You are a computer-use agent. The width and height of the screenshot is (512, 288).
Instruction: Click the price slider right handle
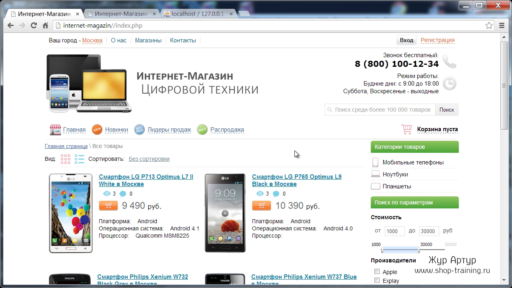point(419,250)
